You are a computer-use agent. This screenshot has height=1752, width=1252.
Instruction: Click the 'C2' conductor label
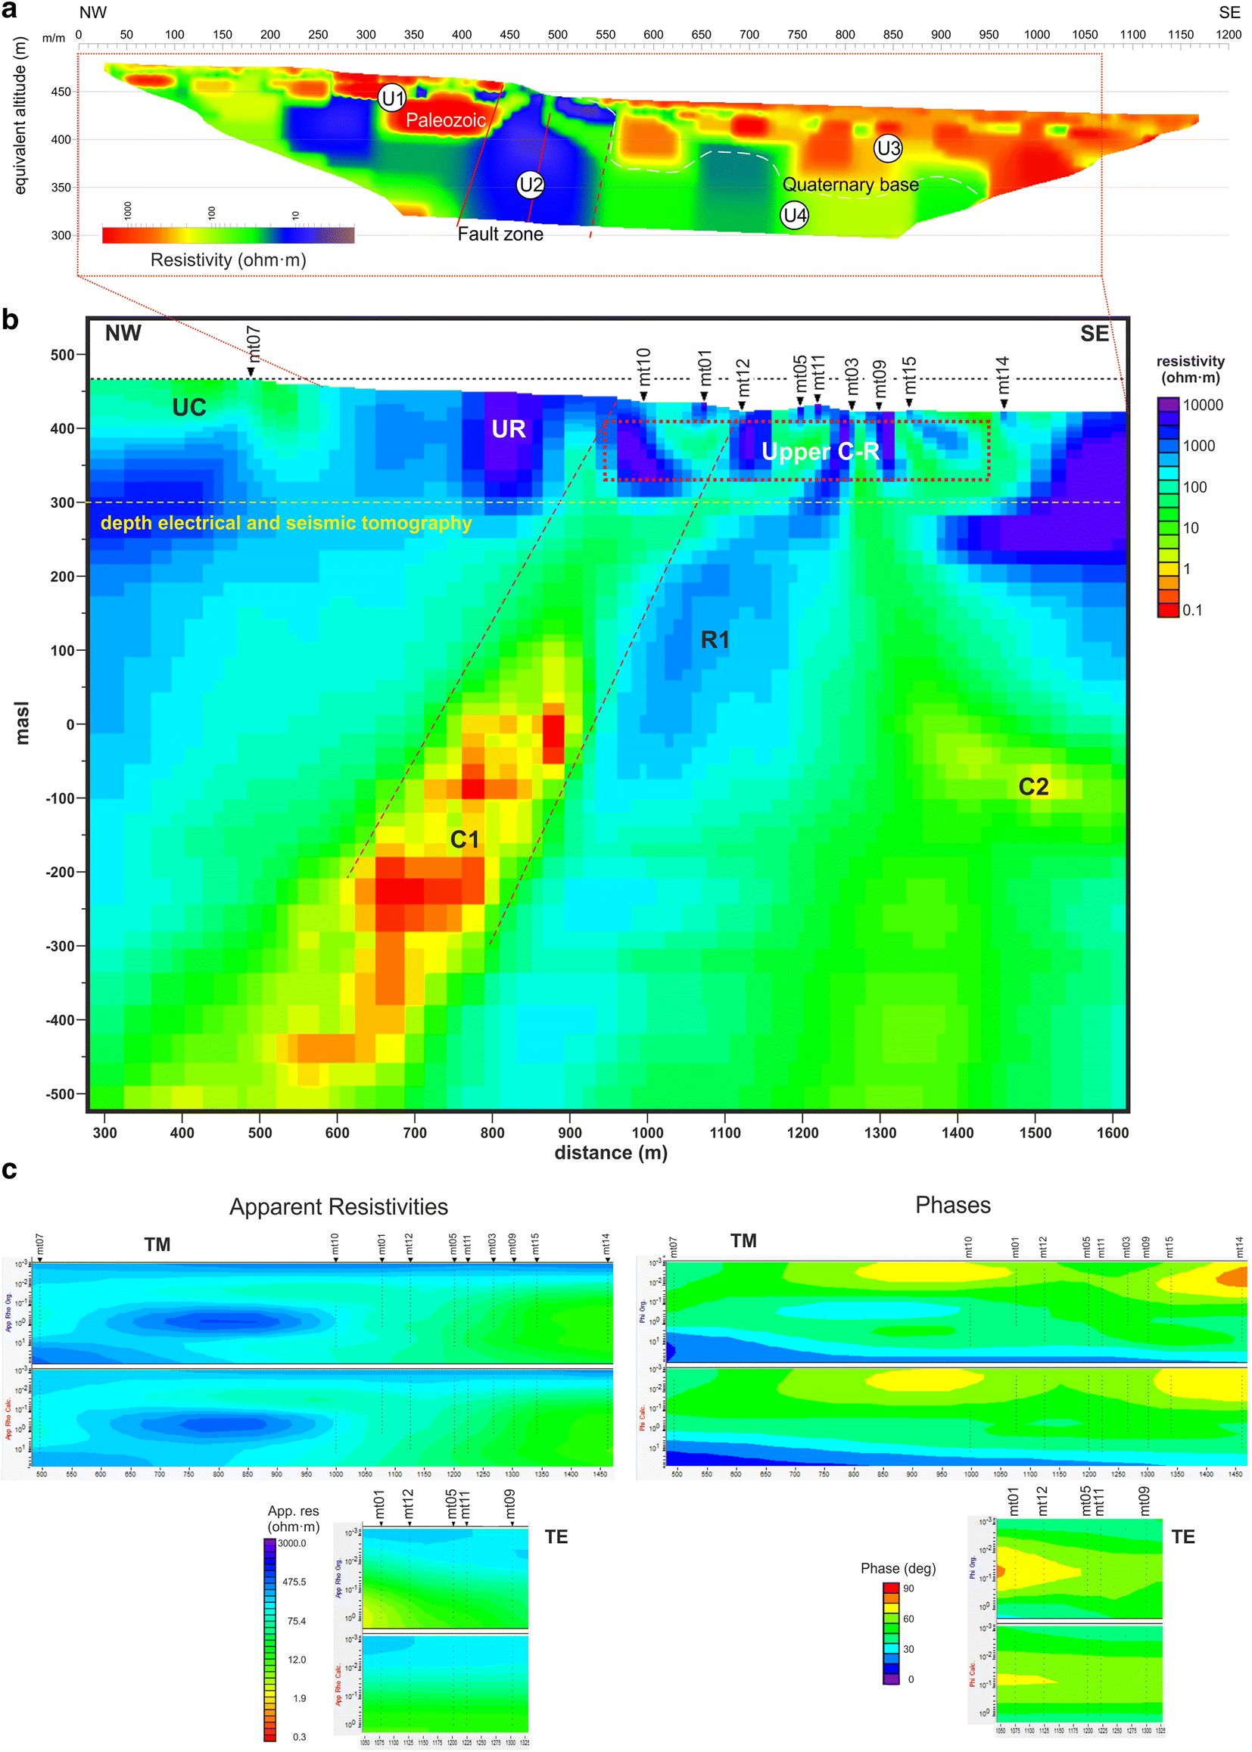pos(1033,786)
